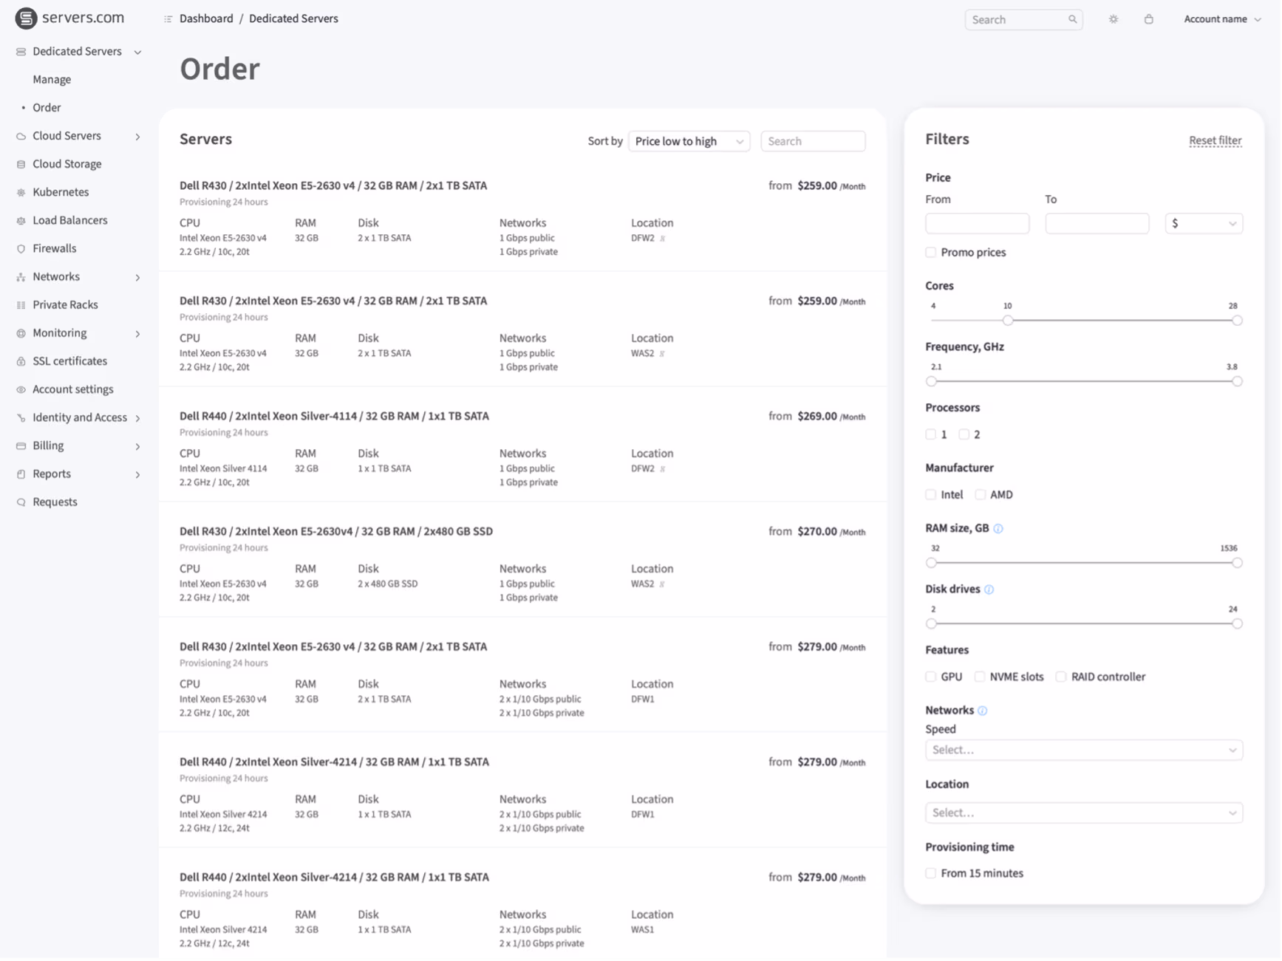The image size is (1282, 961).
Task: Open the Account name dropdown
Action: [1222, 19]
